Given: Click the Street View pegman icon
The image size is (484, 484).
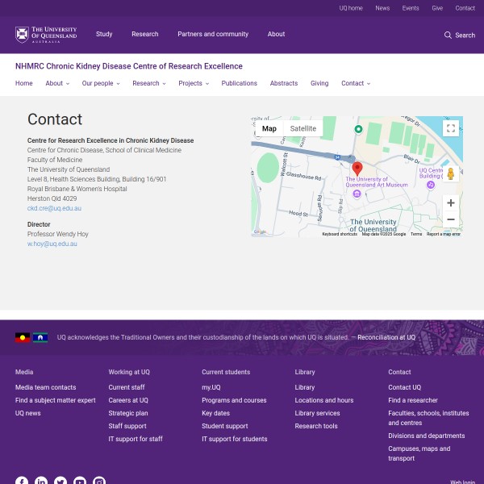Looking at the screenshot, I should (x=451, y=174).
